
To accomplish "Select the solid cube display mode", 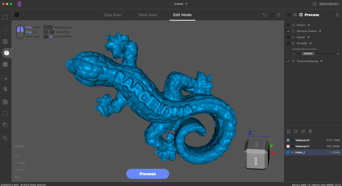I will click(6, 53).
